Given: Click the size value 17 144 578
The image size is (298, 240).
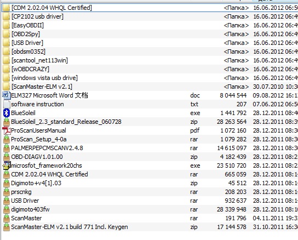Looking at the screenshot, I should point(232,227).
